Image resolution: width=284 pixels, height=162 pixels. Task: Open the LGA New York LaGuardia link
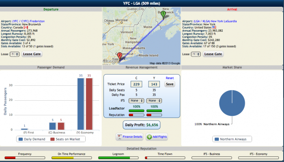[x=215, y=21]
